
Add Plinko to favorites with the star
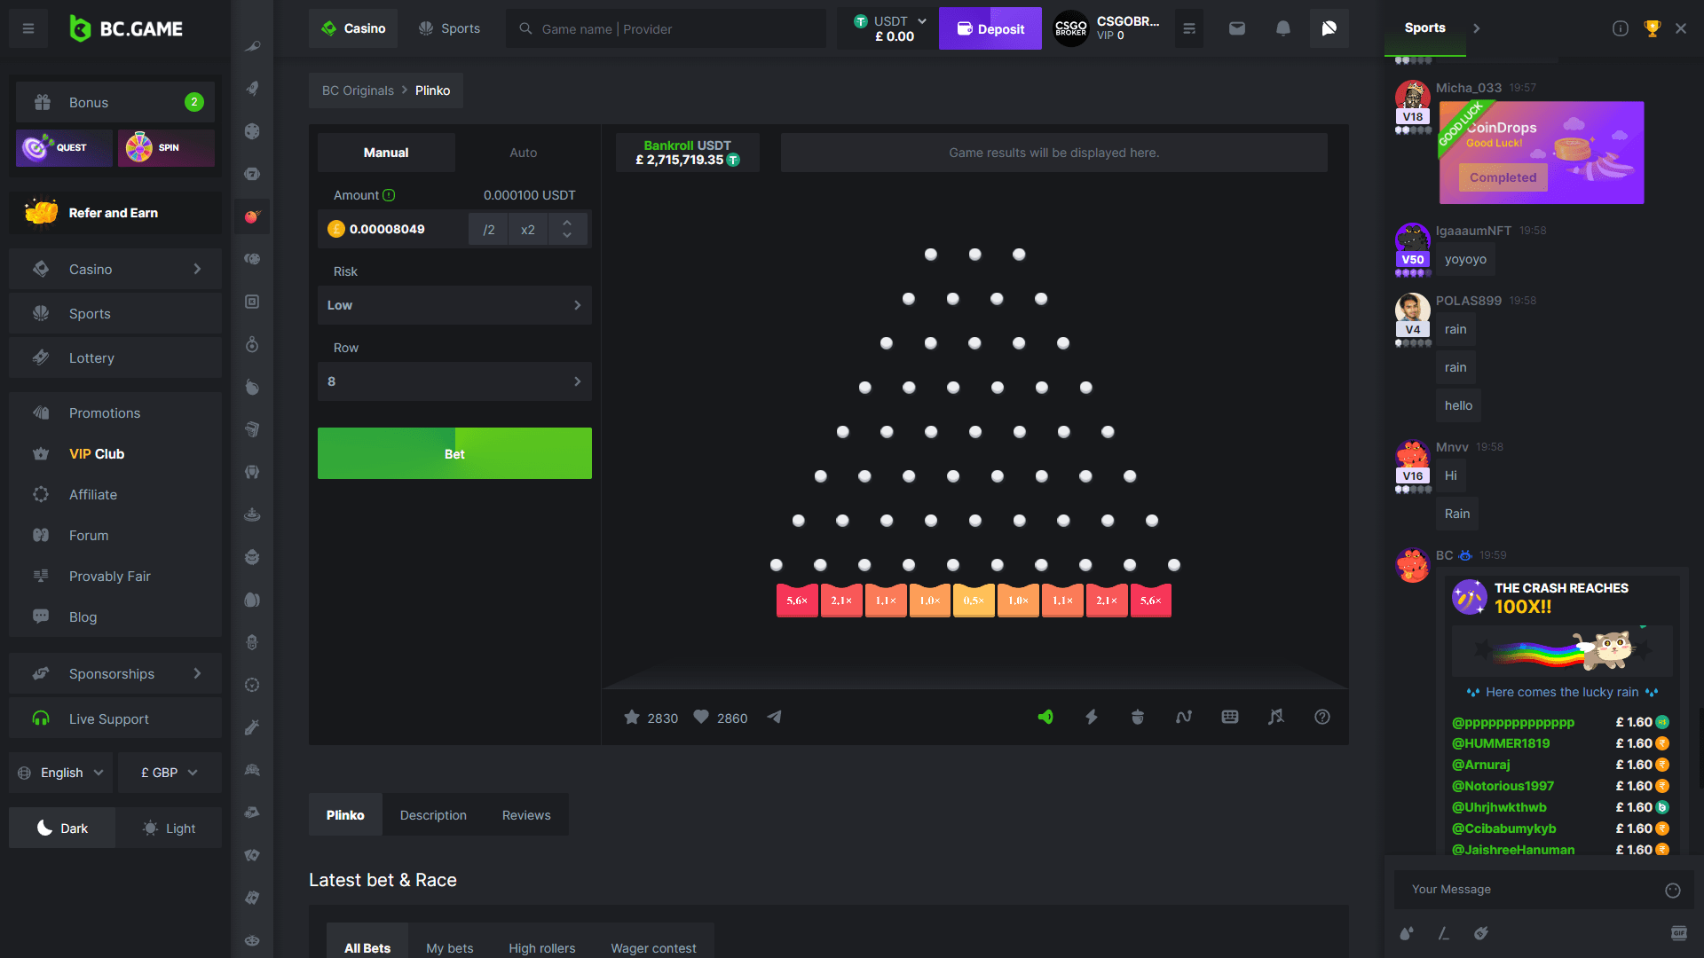click(x=632, y=717)
